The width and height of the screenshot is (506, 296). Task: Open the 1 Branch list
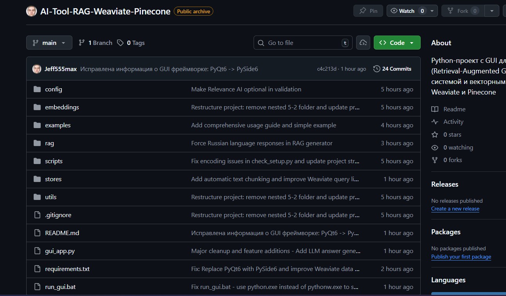(95, 43)
